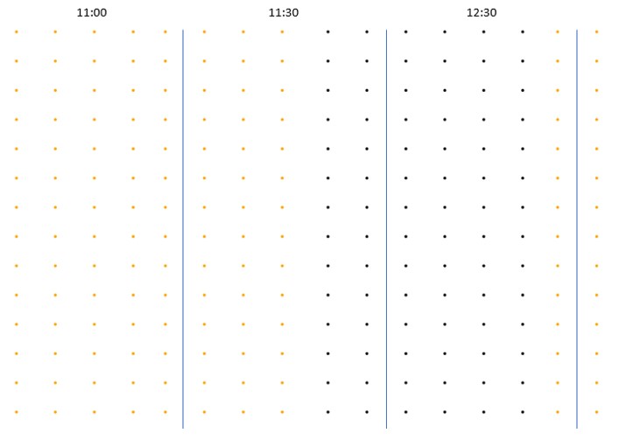Image resolution: width=619 pixels, height=440 pixels.
Task: Select the rightmost black dot in the top row
Action: click(x=523, y=32)
